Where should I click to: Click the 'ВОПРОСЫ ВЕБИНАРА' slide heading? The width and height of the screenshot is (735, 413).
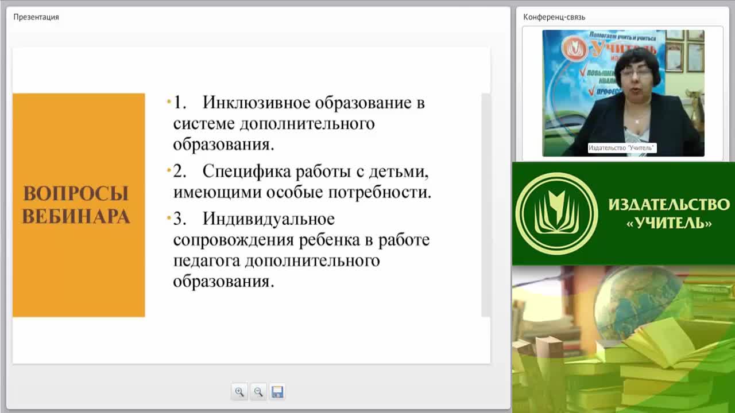point(76,205)
